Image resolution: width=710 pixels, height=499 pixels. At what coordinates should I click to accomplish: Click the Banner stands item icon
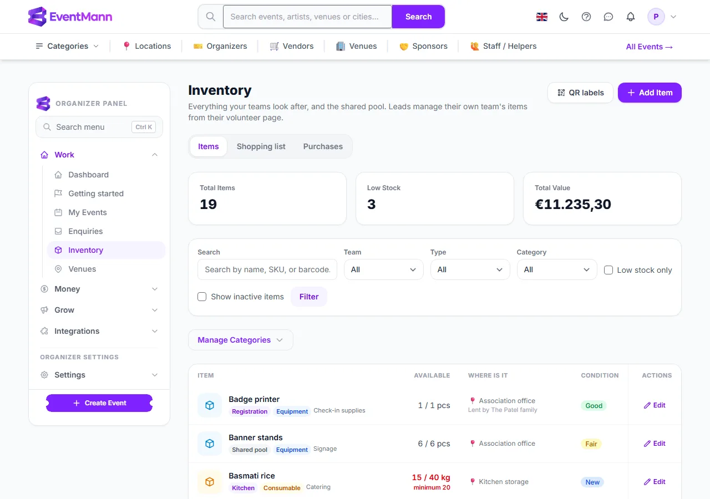tap(210, 444)
